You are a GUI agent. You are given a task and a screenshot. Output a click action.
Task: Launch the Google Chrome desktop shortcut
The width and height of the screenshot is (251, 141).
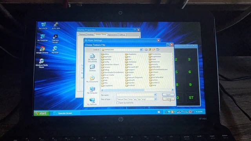(x=42, y=50)
